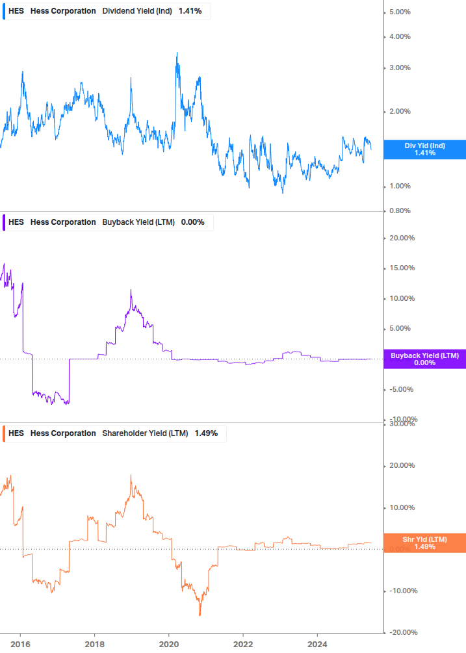Click the 10.00% tick on the shareholder yield axis
Image resolution: width=466 pixels, height=653 pixels.
pyautogui.click(x=402, y=507)
